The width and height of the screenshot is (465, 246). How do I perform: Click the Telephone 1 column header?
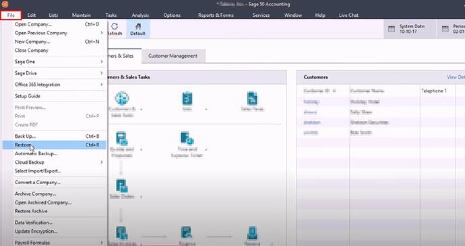[433, 91]
